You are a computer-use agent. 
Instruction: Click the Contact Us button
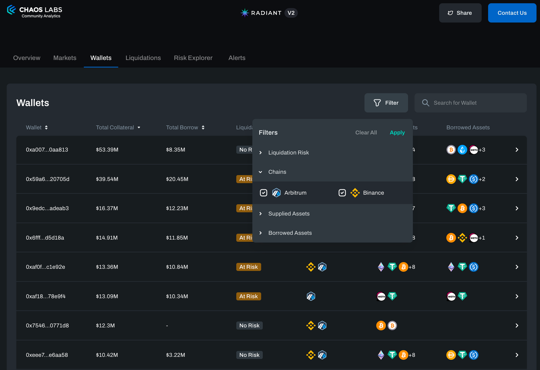512,13
